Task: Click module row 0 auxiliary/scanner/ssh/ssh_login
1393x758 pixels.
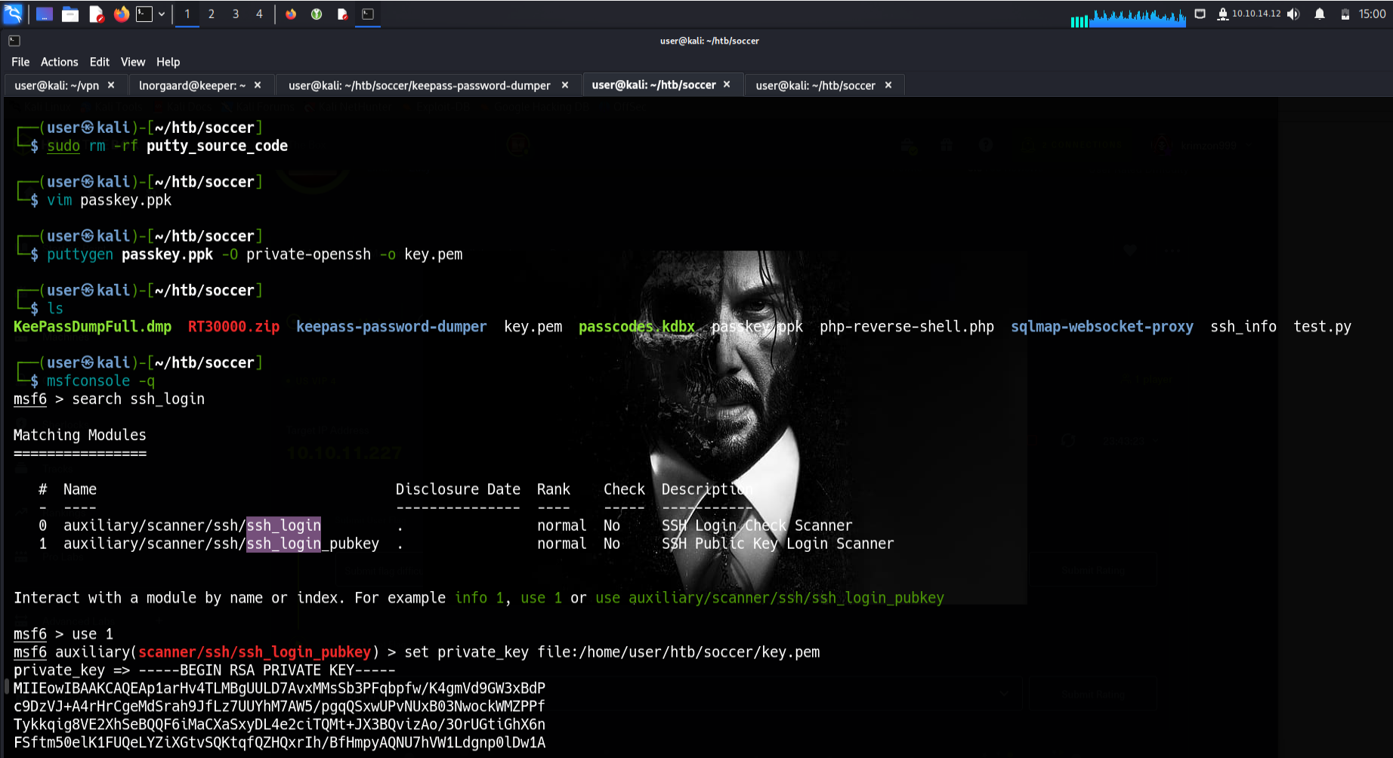Action: [x=192, y=525]
